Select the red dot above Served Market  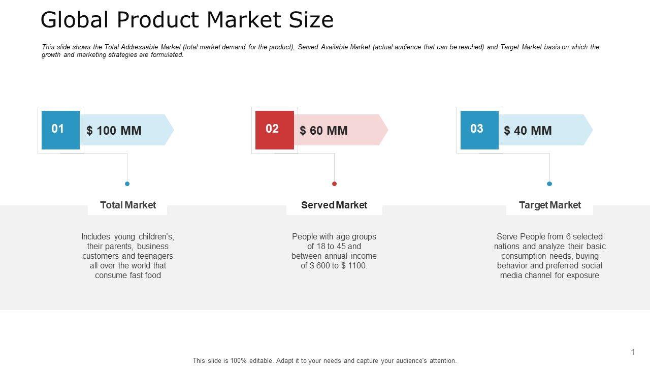pyautogui.click(x=334, y=184)
